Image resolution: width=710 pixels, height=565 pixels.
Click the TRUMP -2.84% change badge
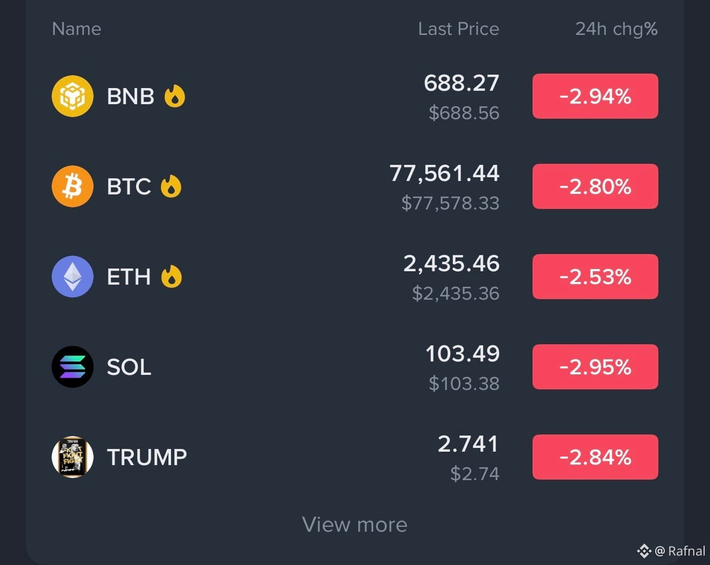[595, 457]
